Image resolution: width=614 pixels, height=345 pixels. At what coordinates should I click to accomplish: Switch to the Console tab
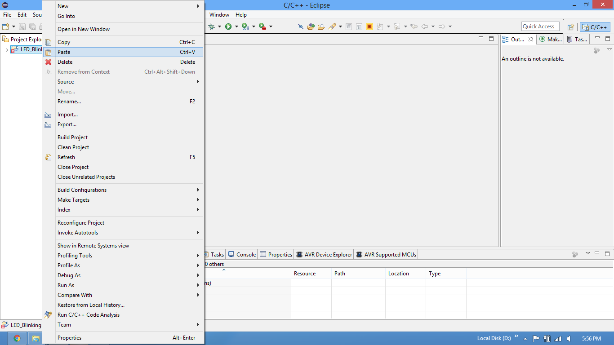click(x=242, y=254)
